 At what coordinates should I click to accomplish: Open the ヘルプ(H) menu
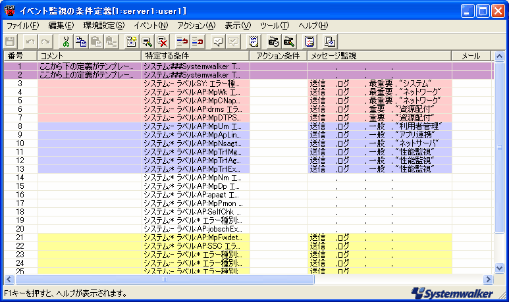[x=313, y=25]
